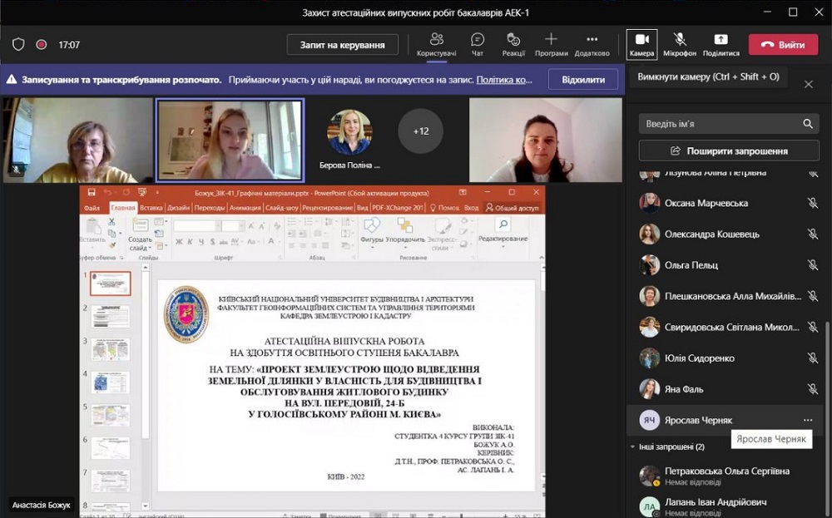Screen dimensions: 832x518
Task: Collapse the Інші запрошені (2) section
Action: pos(632,447)
